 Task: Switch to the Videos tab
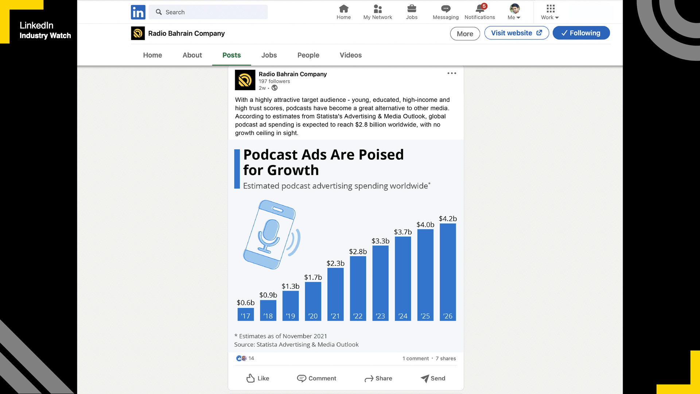coord(351,55)
